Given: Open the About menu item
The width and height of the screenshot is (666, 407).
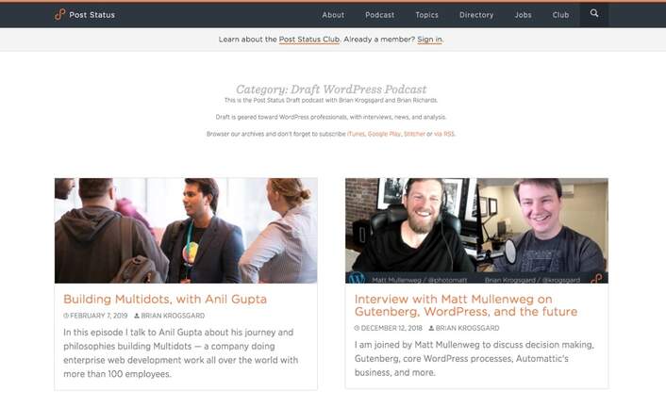Looking at the screenshot, I should [x=333, y=15].
